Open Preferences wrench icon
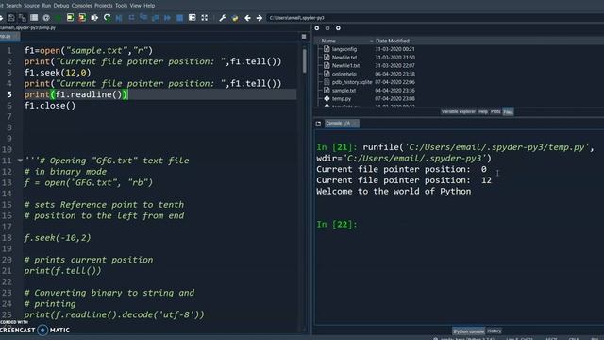The image size is (604, 340). [x=223, y=18]
